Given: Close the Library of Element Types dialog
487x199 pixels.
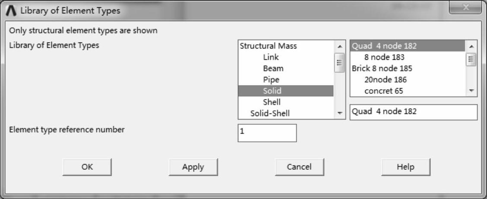Looking at the screenshot, I should point(465,8).
